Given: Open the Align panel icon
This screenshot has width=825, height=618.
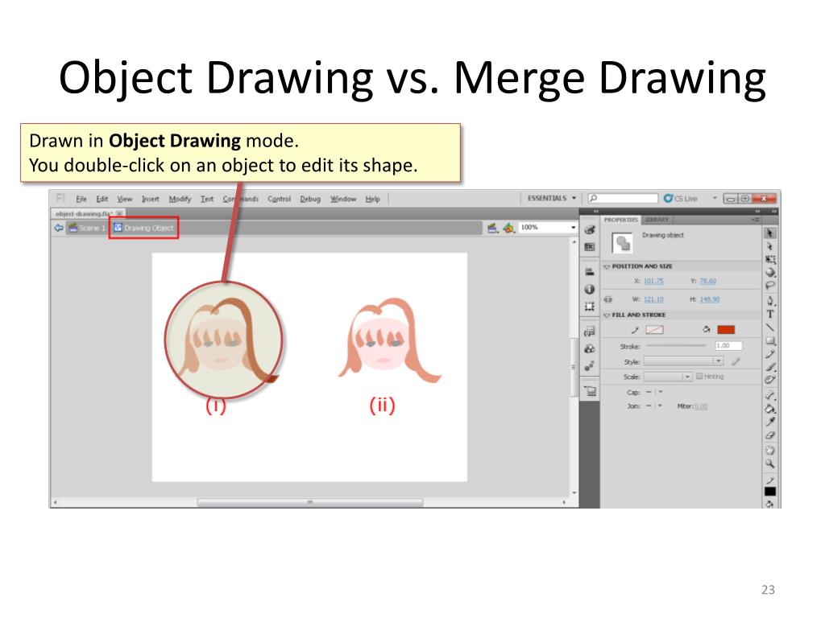Looking at the screenshot, I should 589,272.
